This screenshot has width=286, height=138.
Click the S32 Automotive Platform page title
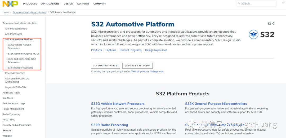click(133, 24)
